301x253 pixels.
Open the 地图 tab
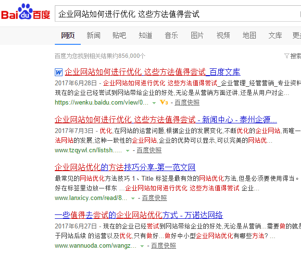249,35
